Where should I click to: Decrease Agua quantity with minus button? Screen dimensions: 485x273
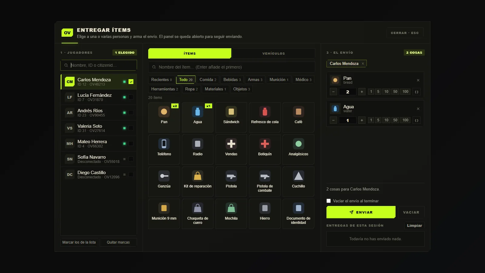coord(333,120)
